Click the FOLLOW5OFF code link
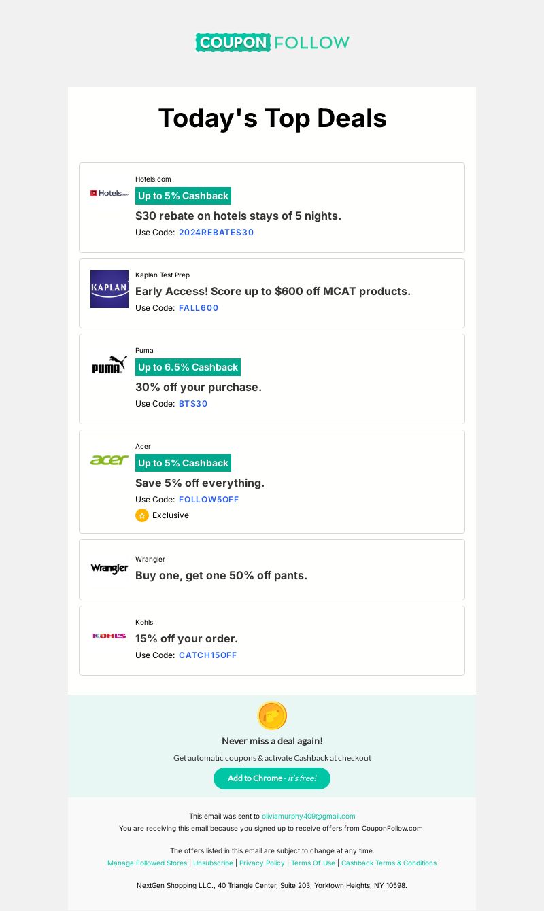The width and height of the screenshot is (544, 911). [x=209, y=500]
